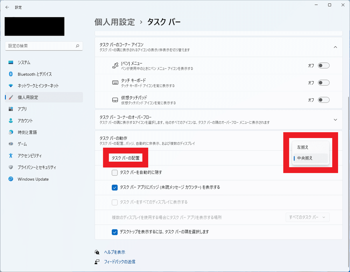Click the アカウント person icon

click(11, 121)
